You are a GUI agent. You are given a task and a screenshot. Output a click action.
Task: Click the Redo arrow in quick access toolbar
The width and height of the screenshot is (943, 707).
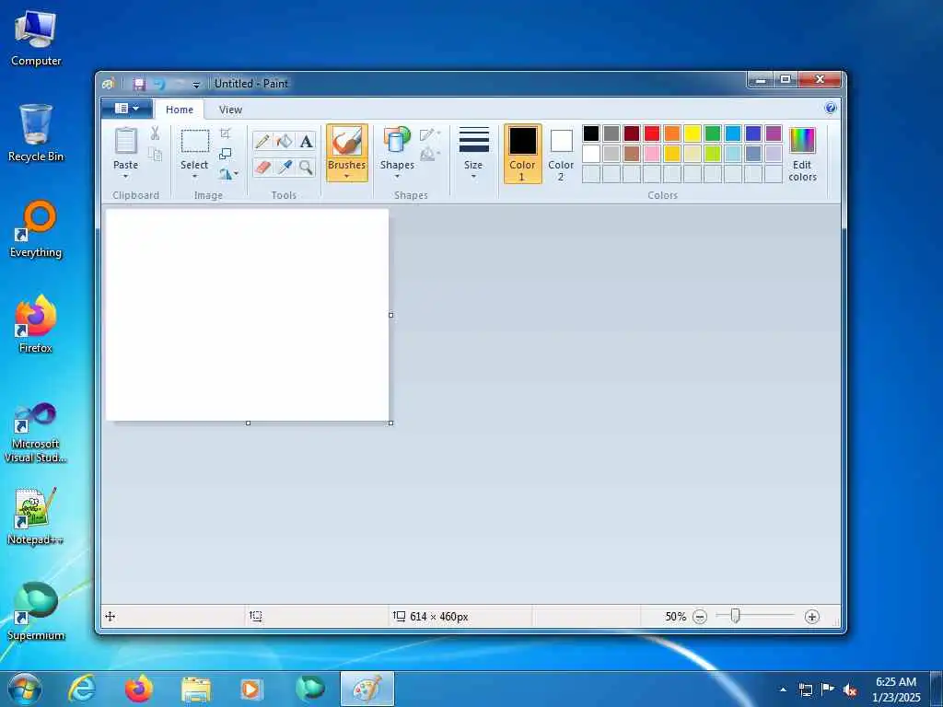click(180, 84)
